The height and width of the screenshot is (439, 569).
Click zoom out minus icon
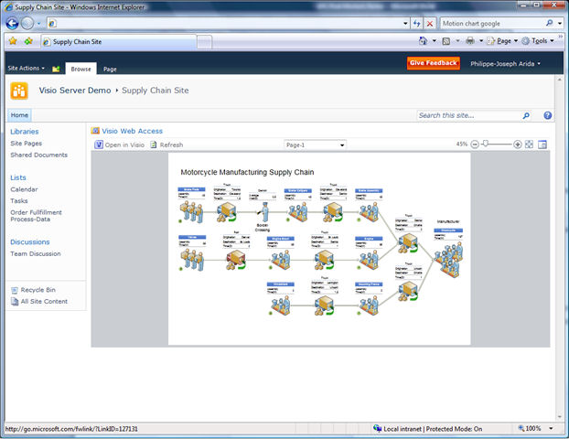click(x=475, y=145)
